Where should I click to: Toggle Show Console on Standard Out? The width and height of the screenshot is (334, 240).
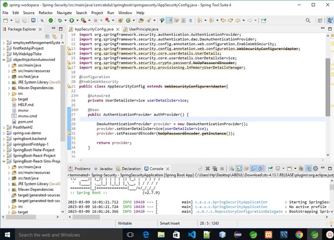click(x=254, y=169)
